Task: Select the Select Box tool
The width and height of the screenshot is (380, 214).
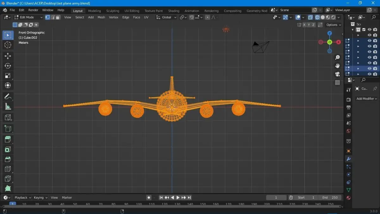Action: (8, 35)
